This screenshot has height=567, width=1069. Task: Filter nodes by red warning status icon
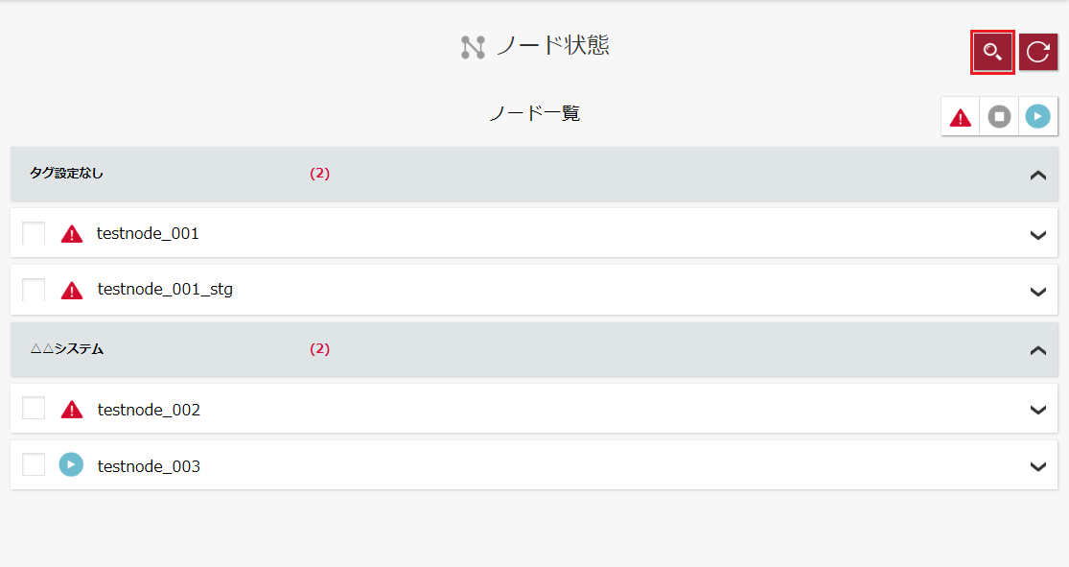click(960, 117)
